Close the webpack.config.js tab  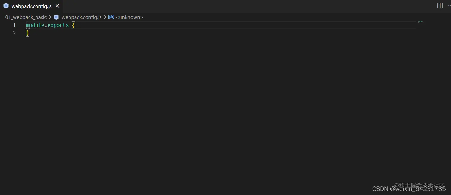[x=57, y=6]
